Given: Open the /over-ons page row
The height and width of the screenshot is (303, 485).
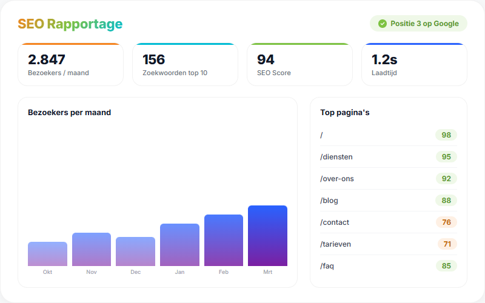Looking at the screenshot, I should click(x=388, y=179).
